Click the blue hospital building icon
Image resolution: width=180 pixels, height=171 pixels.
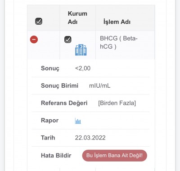click(x=81, y=50)
